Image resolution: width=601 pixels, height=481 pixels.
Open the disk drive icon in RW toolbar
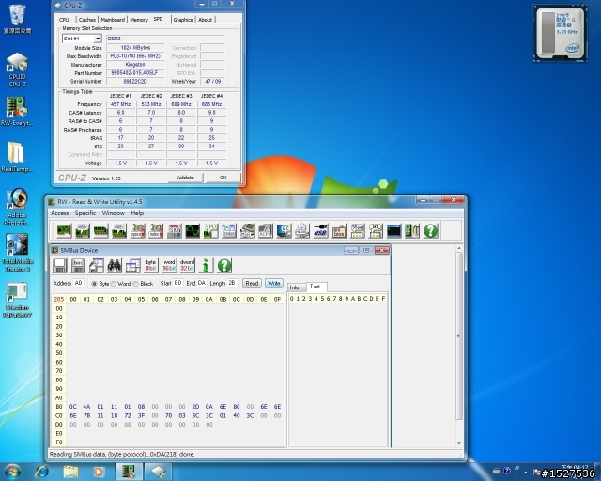tap(302, 231)
